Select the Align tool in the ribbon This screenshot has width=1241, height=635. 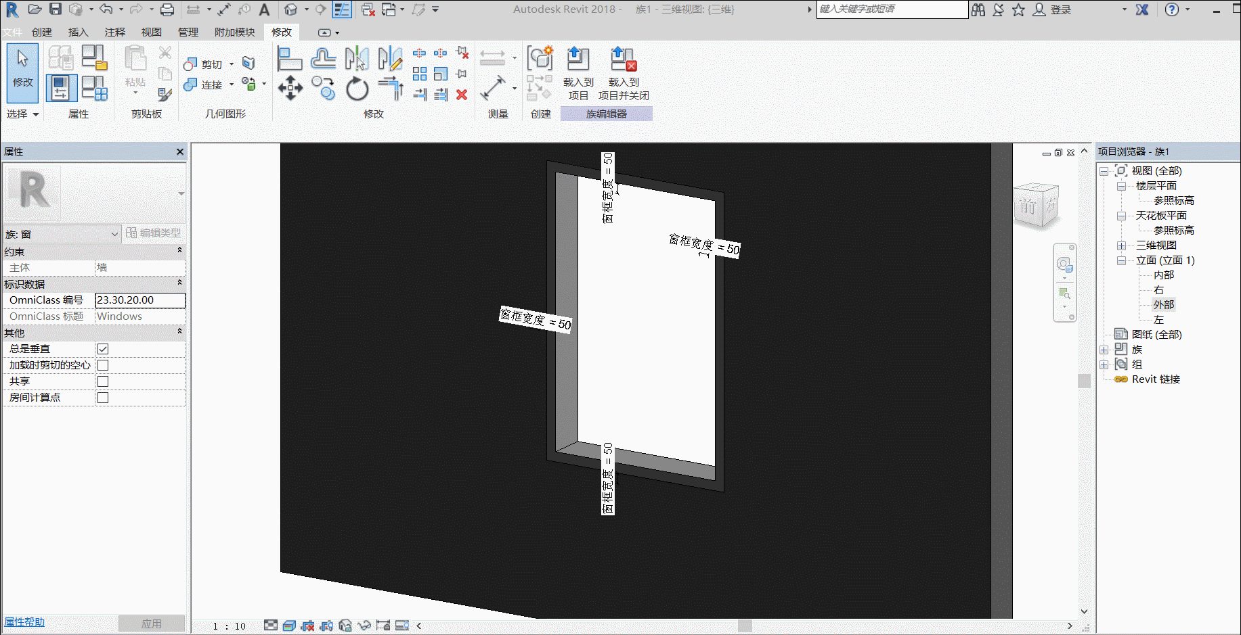[x=289, y=59]
